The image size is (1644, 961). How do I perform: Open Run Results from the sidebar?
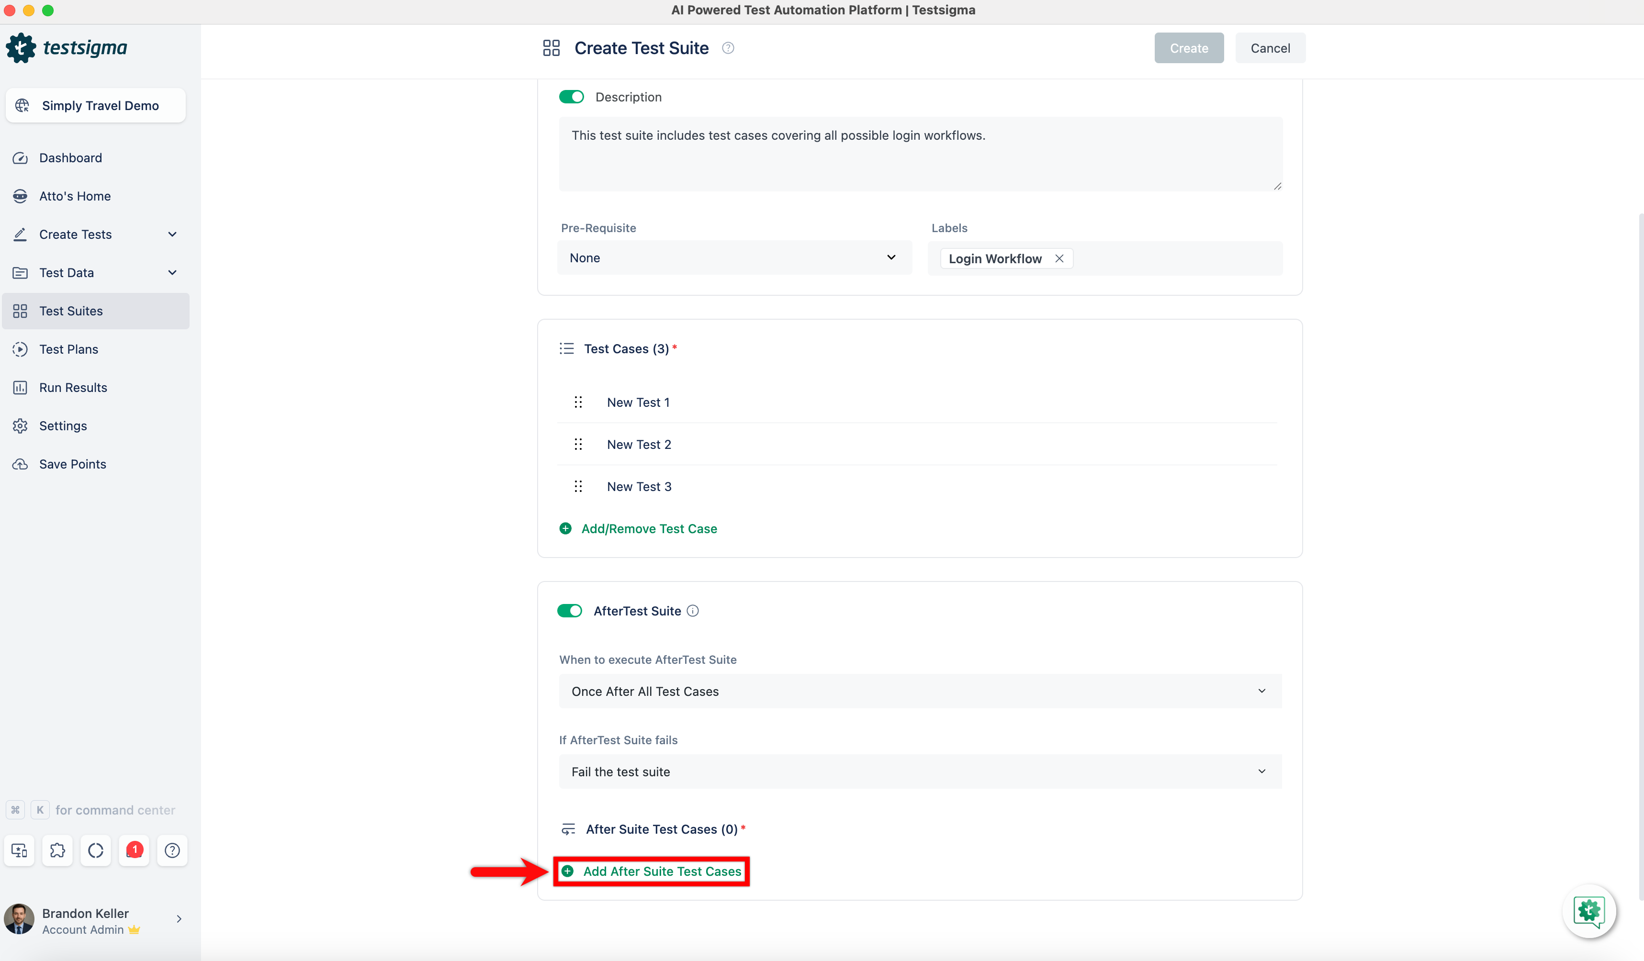72,387
